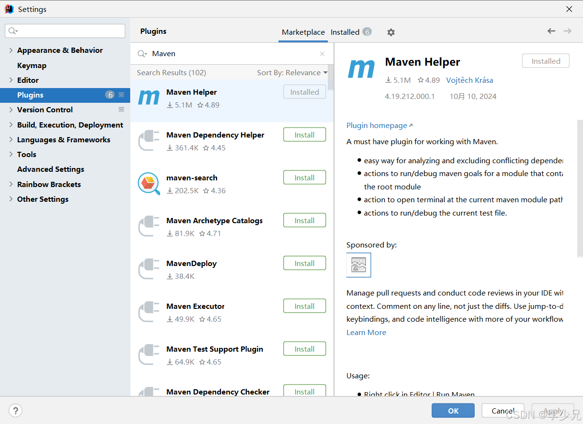Clear the Maven search text
The height and width of the screenshot is (424, 583).
(x=322, y=54)
